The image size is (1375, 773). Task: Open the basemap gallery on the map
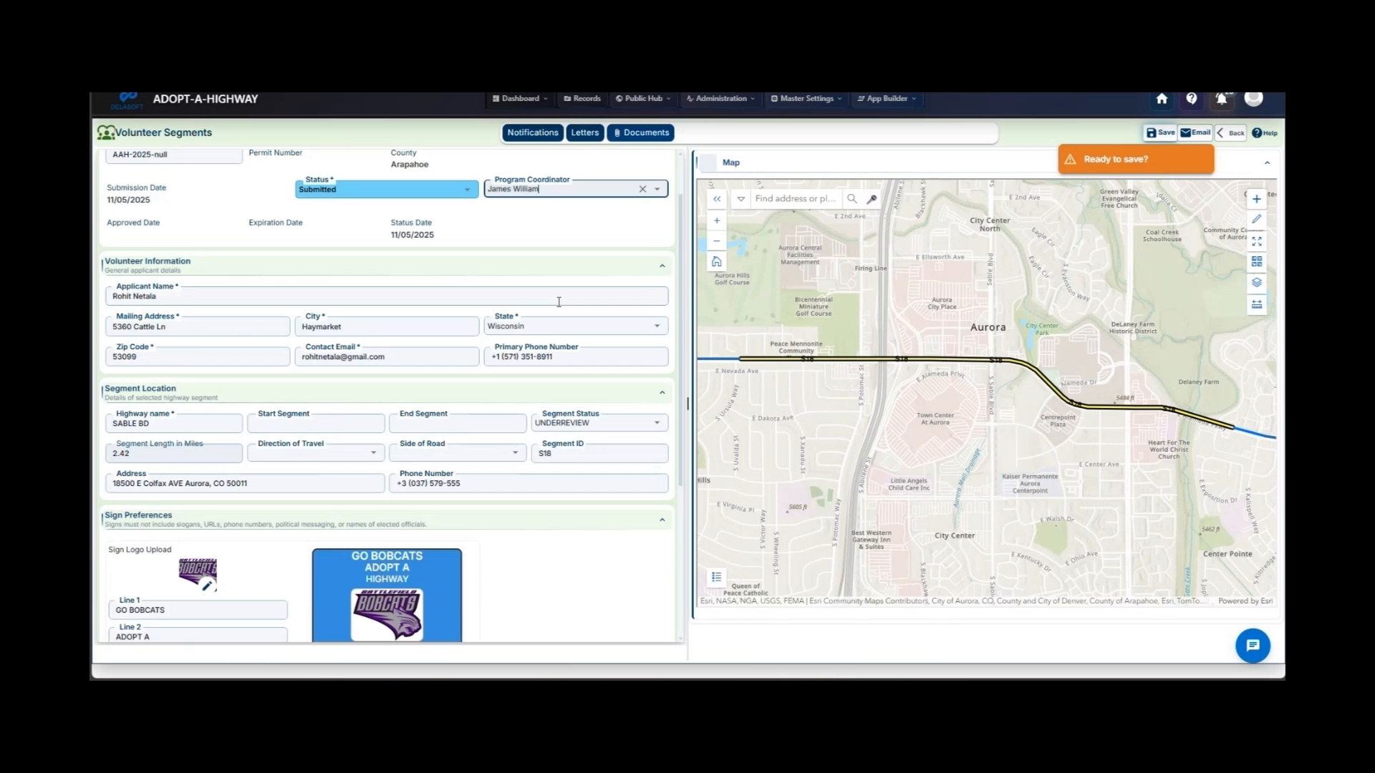point(1257,261)
